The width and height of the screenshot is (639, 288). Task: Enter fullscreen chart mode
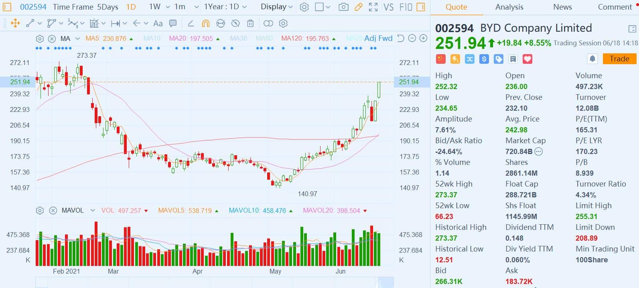(x=373, y=7)
